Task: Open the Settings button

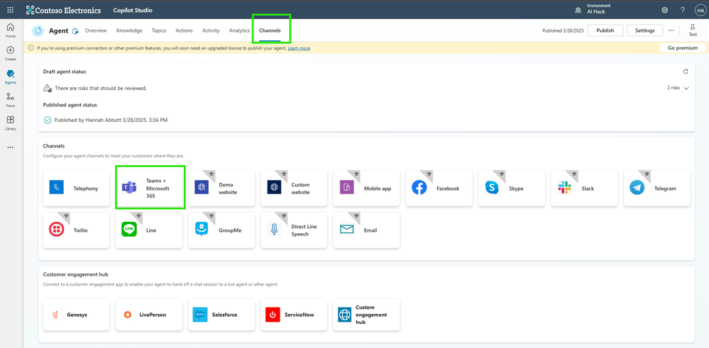Action: tap(645, 30)
